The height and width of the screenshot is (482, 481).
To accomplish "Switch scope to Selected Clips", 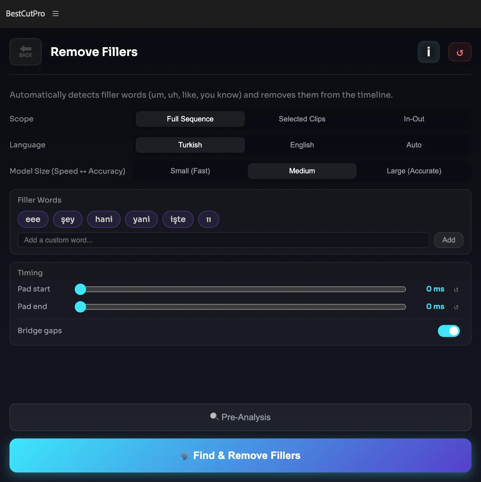I will click(x=302, y=119).
